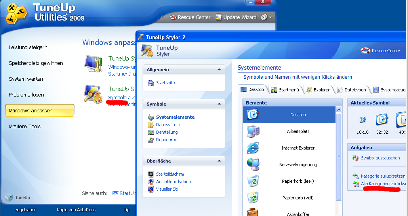Viewport: 408px width, 216px height.
Task: Click the Aktenkoffer briefcase icon
Action: point(252,212)
